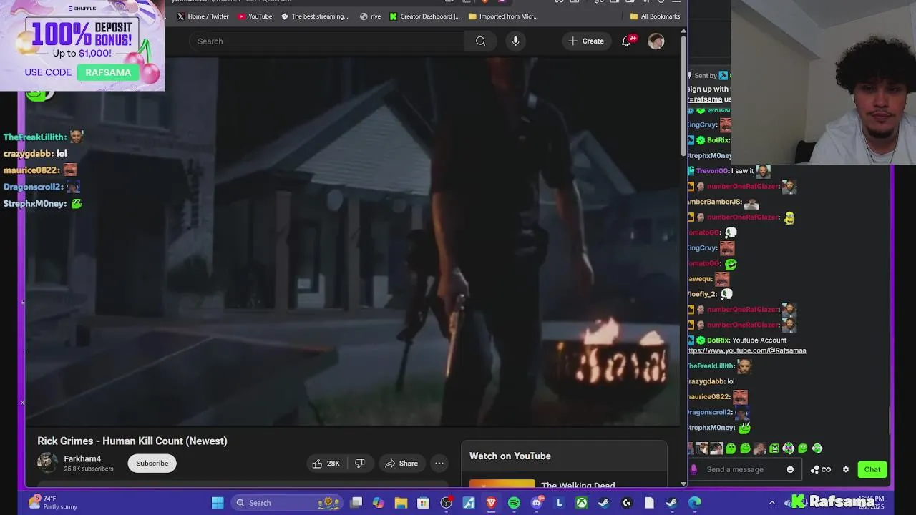Open weather widget showing 74°F
This screenshot has width=916, height=515.
(52, 503)
